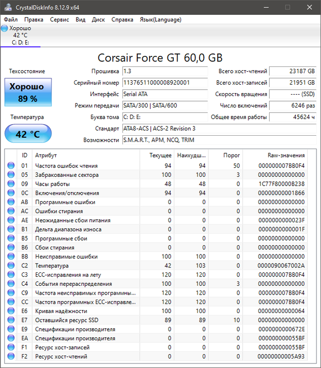
Task: Click status orb for C9 attribute row
Action: click(x=11, y=292)
